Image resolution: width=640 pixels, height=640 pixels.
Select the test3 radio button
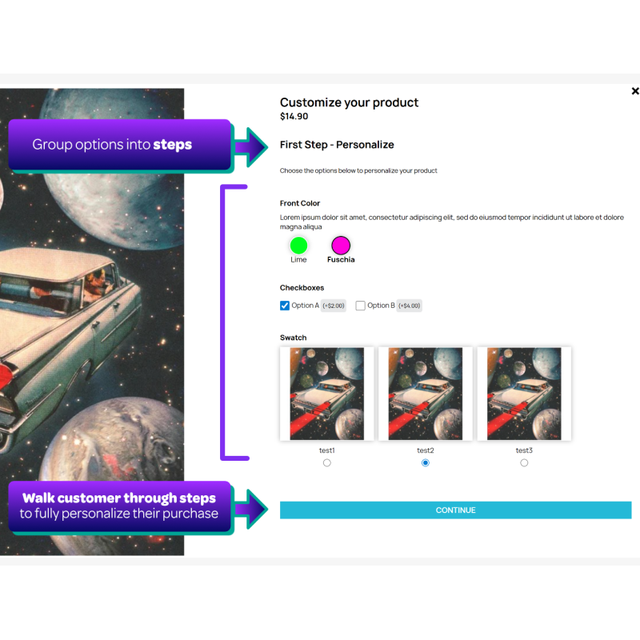point(524,462)
